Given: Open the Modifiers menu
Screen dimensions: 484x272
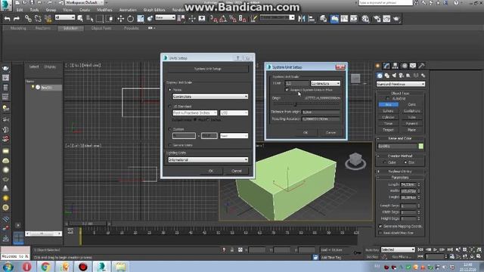Looking at the screenshot, I should 104,10.
